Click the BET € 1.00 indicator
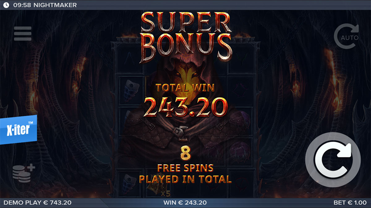This screenshot has width=371, height=208. pyautogui.click(x=351, y=203)
